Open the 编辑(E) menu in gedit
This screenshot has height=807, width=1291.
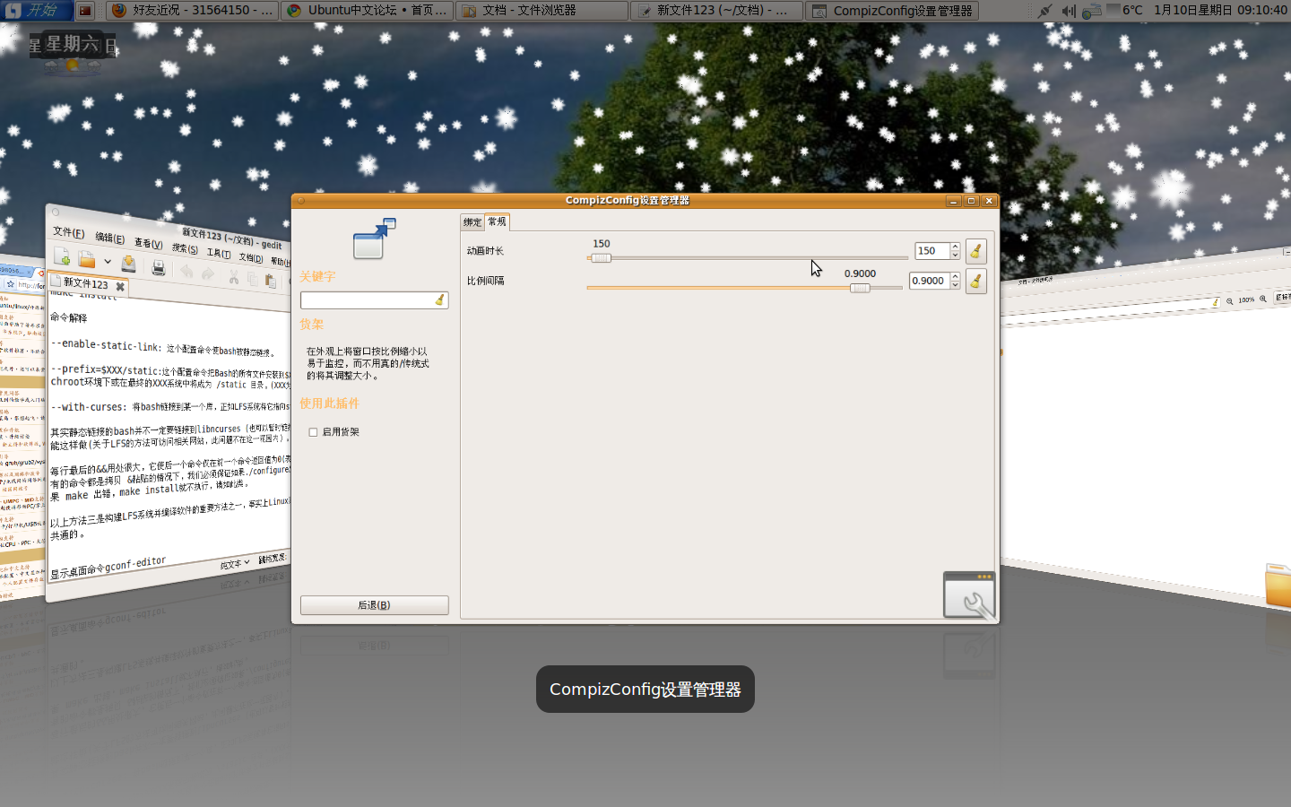click(109, 238)
